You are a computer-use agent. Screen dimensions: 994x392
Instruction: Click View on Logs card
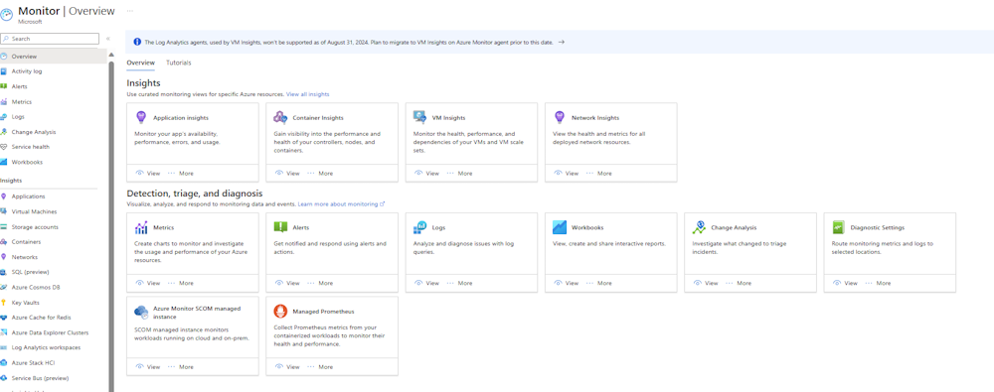[x=426, y=283]
